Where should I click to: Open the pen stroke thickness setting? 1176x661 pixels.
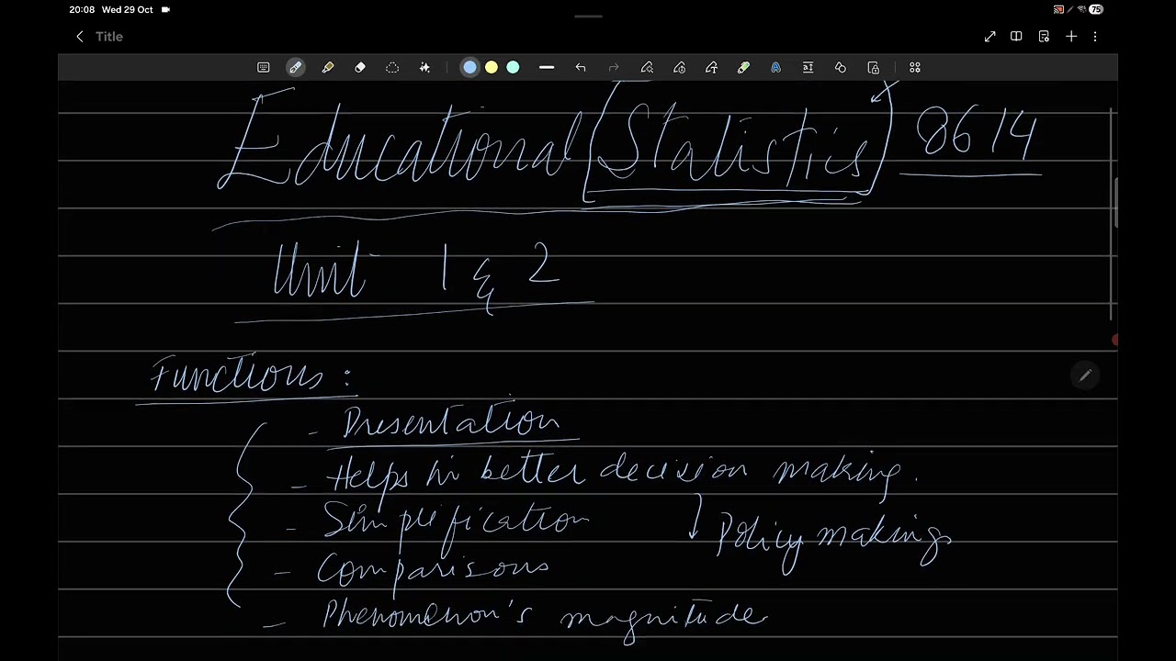(547, 67)
